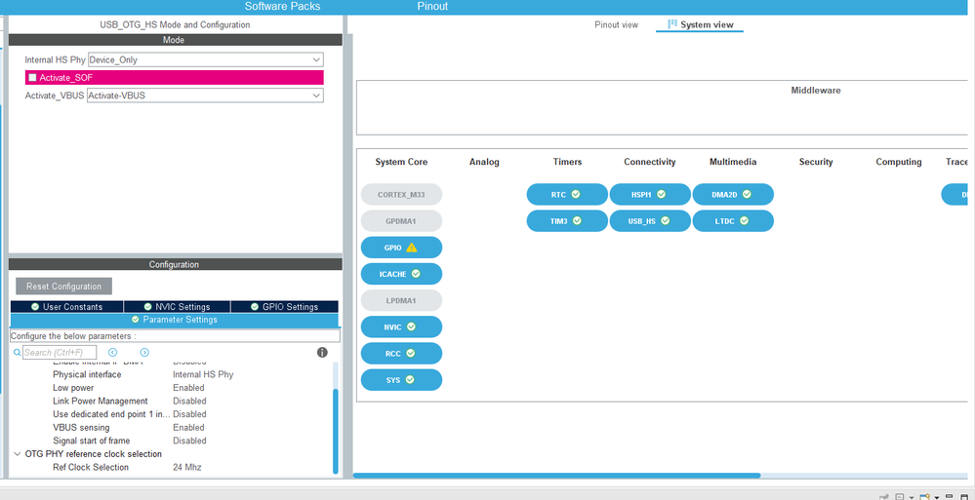
Task: Click the Connectivity column header
Action: (650, 162)
